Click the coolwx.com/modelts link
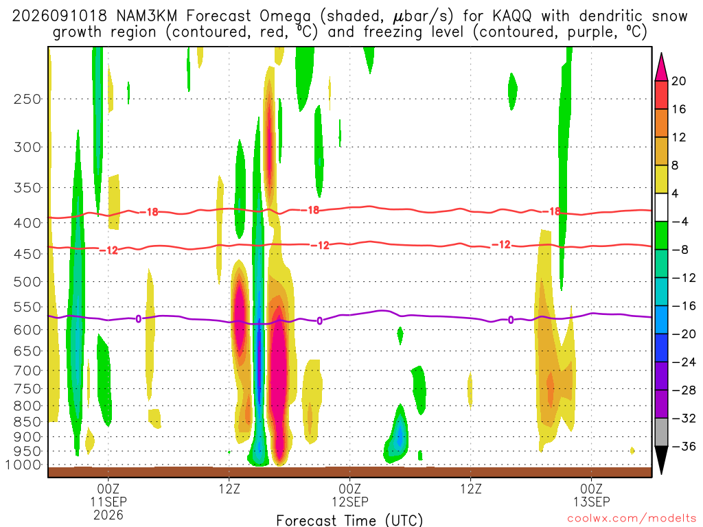The height and width of the screenshot is (527, 703). tap(632, 519)
